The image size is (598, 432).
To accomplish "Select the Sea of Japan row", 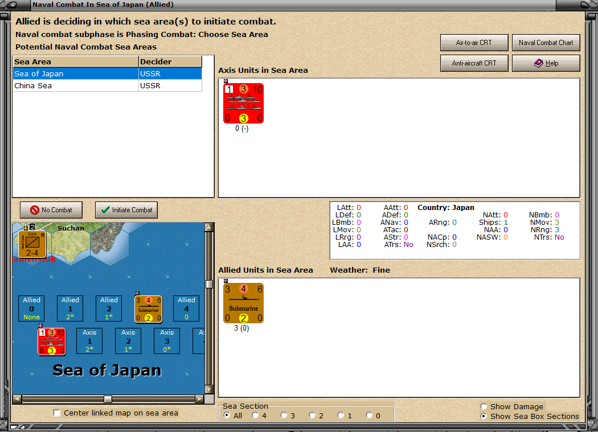I will point(108,73).
